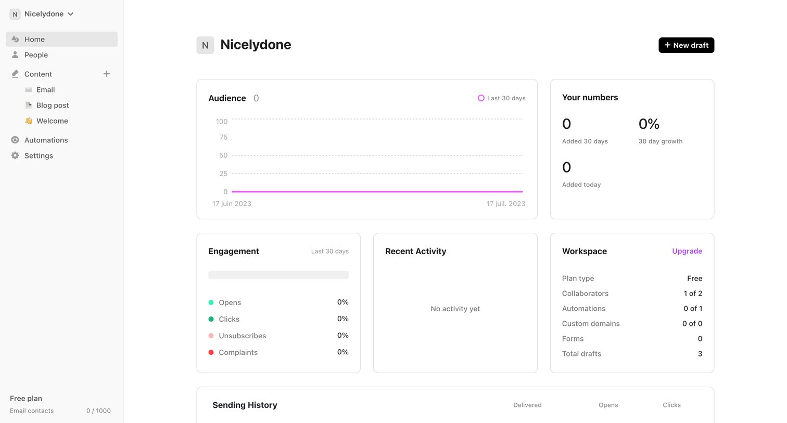This screenshot has width=787, height=423.
Task: Click the Unsubscribes pink legend dot
Action: pyautogui.click(x=211, y=336)
